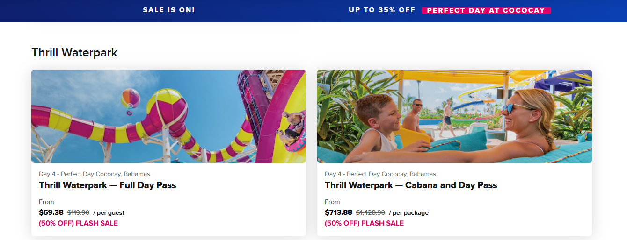Open the cabana family photo thumbnail
627x240 pixels.
tap(454, 116)
